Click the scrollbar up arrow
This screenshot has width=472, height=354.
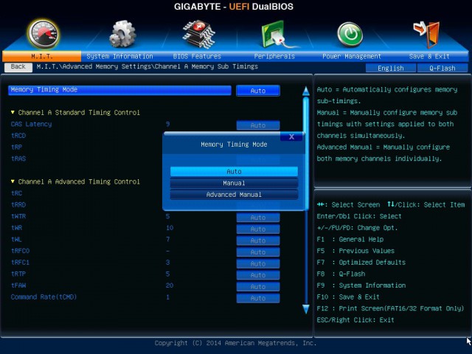306,91
